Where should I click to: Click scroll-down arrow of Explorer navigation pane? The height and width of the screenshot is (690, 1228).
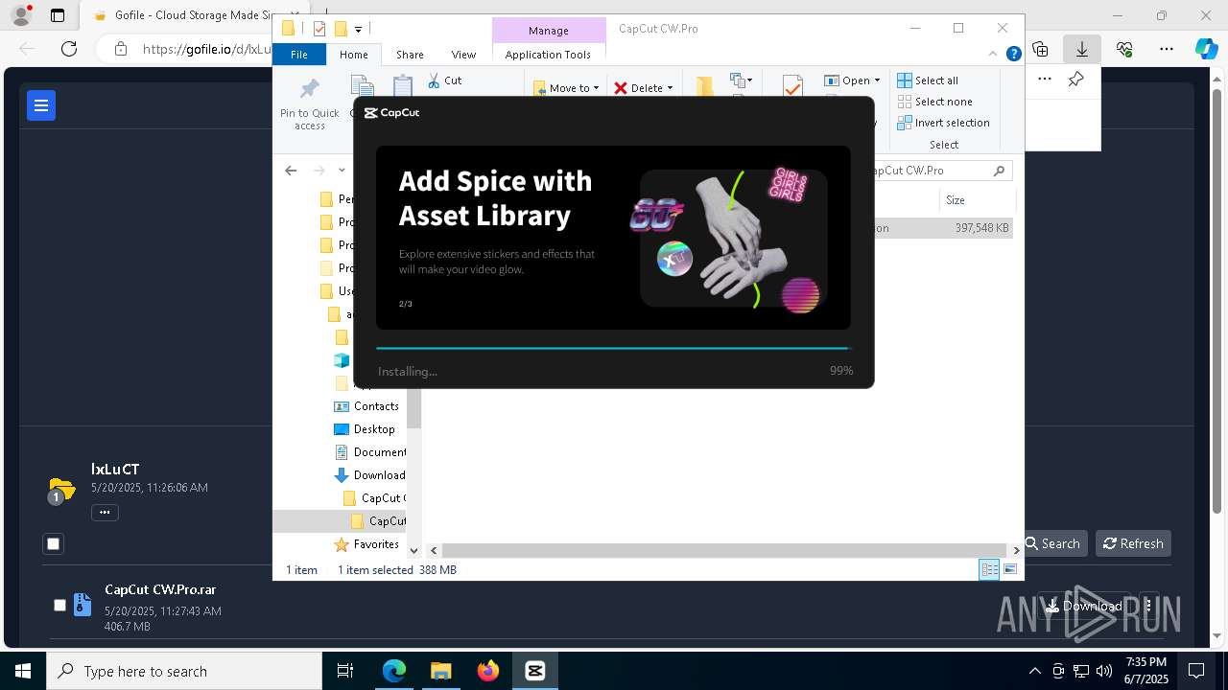[413, 550]
